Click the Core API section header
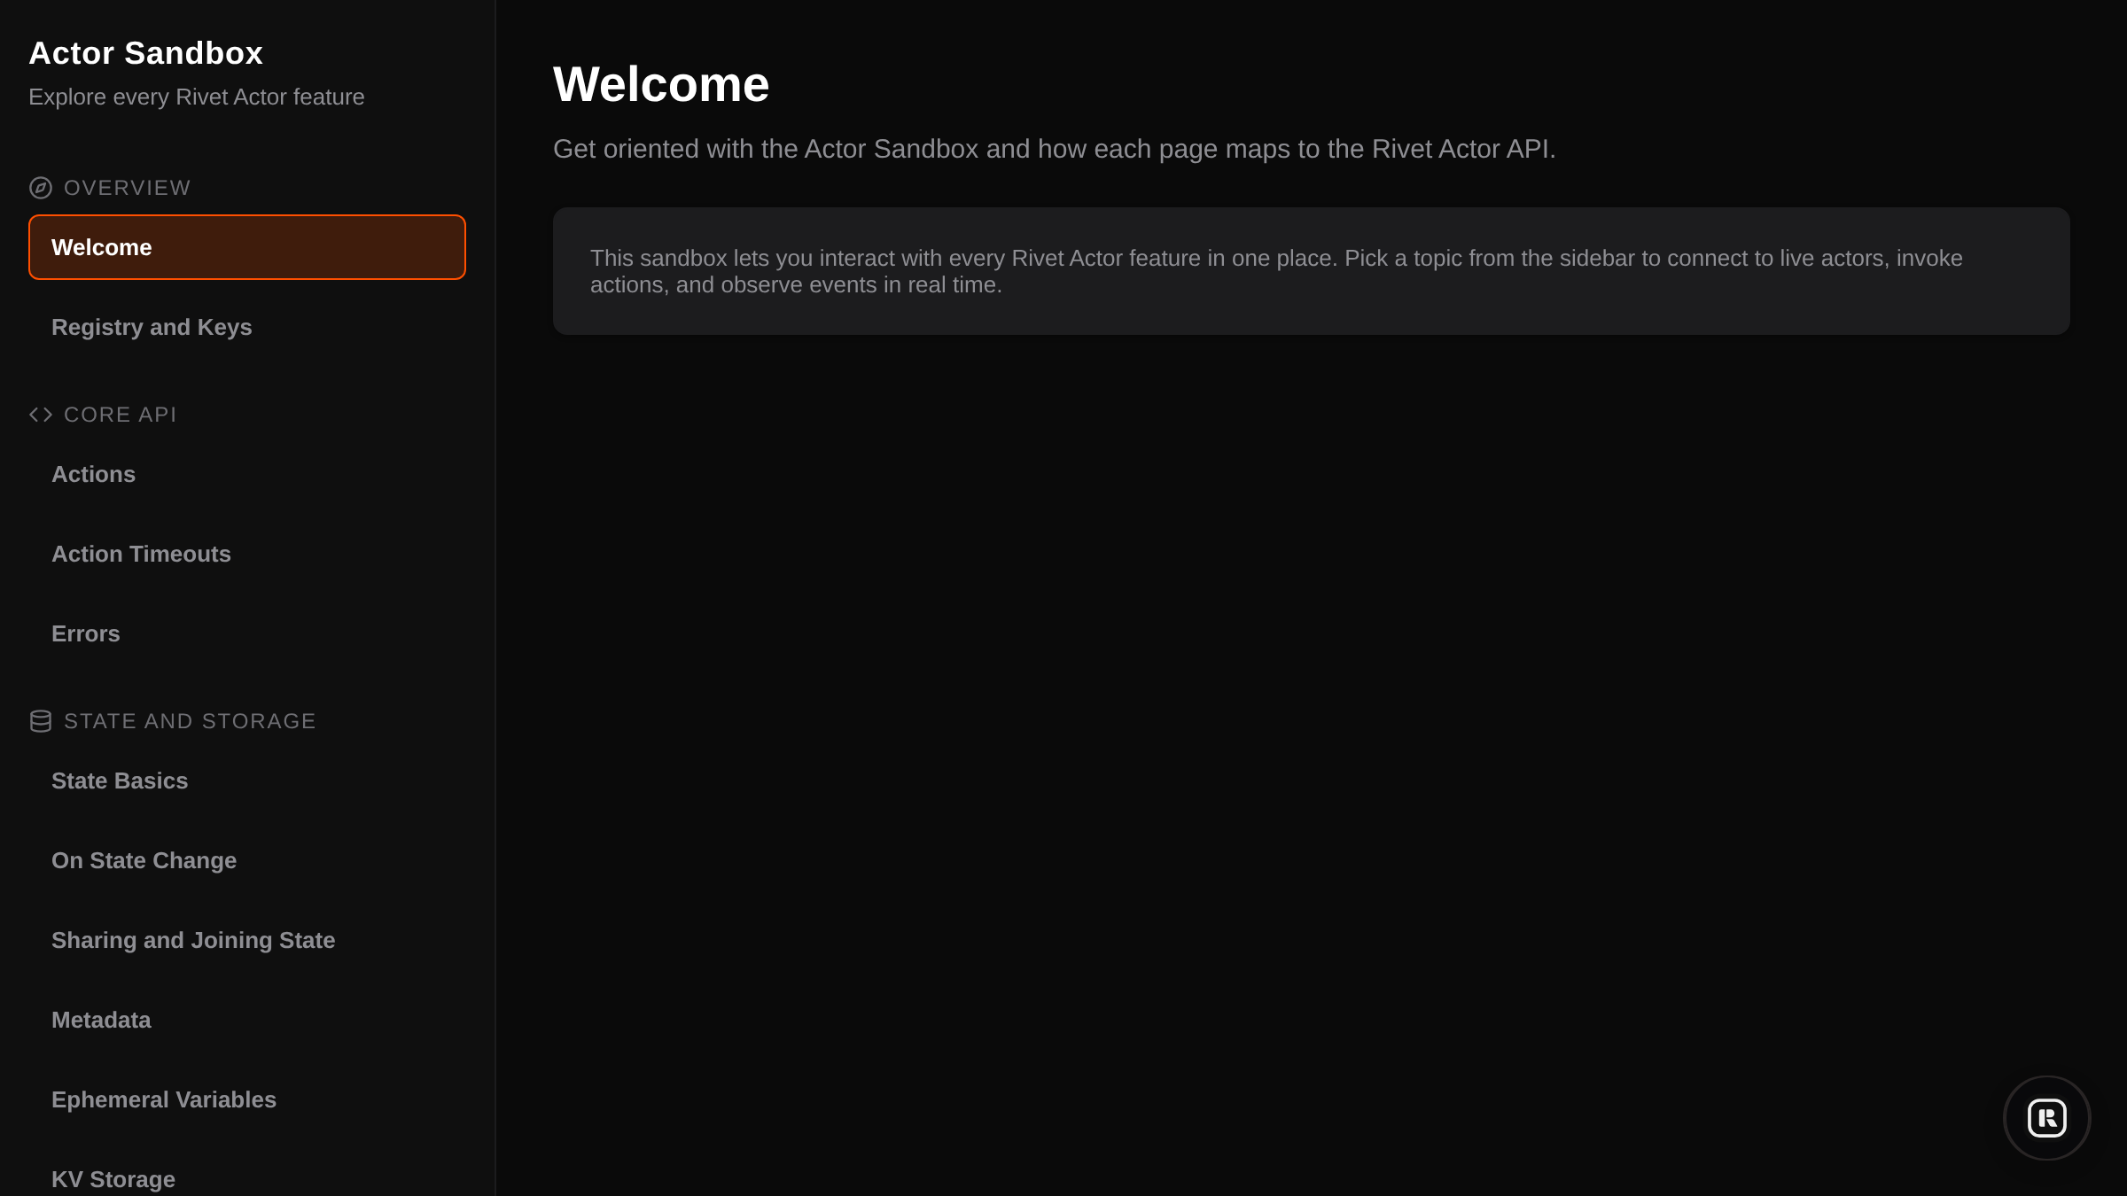 coord(120,415)
